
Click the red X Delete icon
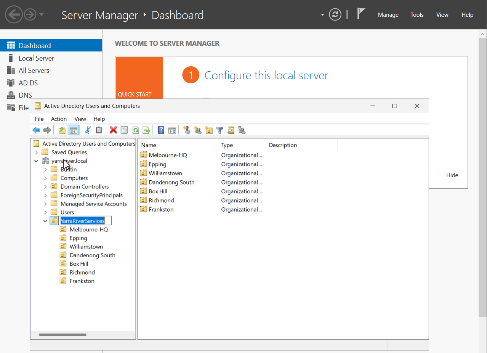pos(113,130)
